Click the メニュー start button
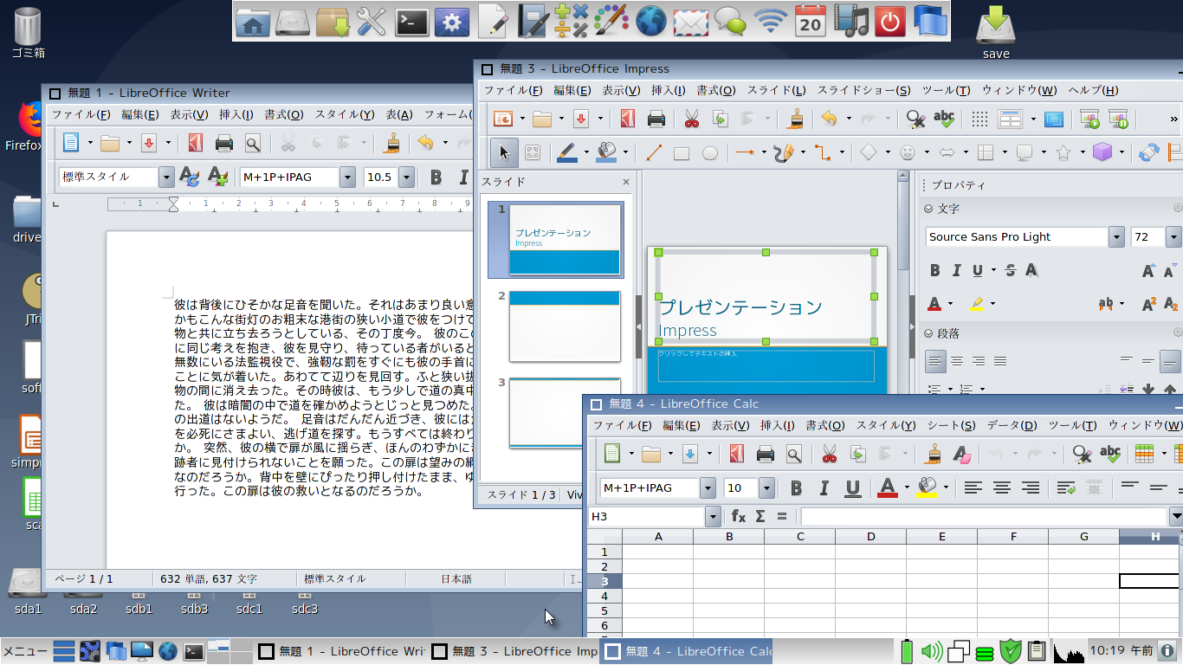Image resolution: width=1183 pixels, height=665 pixels. click(24, 651)
